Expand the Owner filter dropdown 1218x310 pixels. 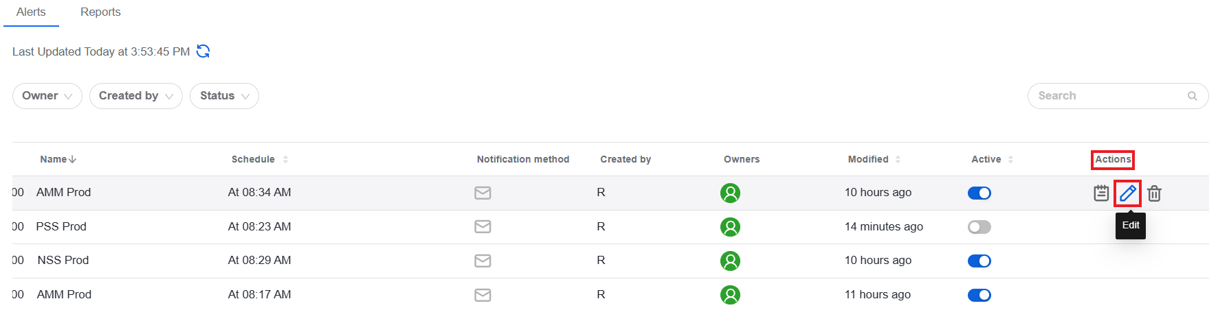pyautogui.click(x=47, y=96)
